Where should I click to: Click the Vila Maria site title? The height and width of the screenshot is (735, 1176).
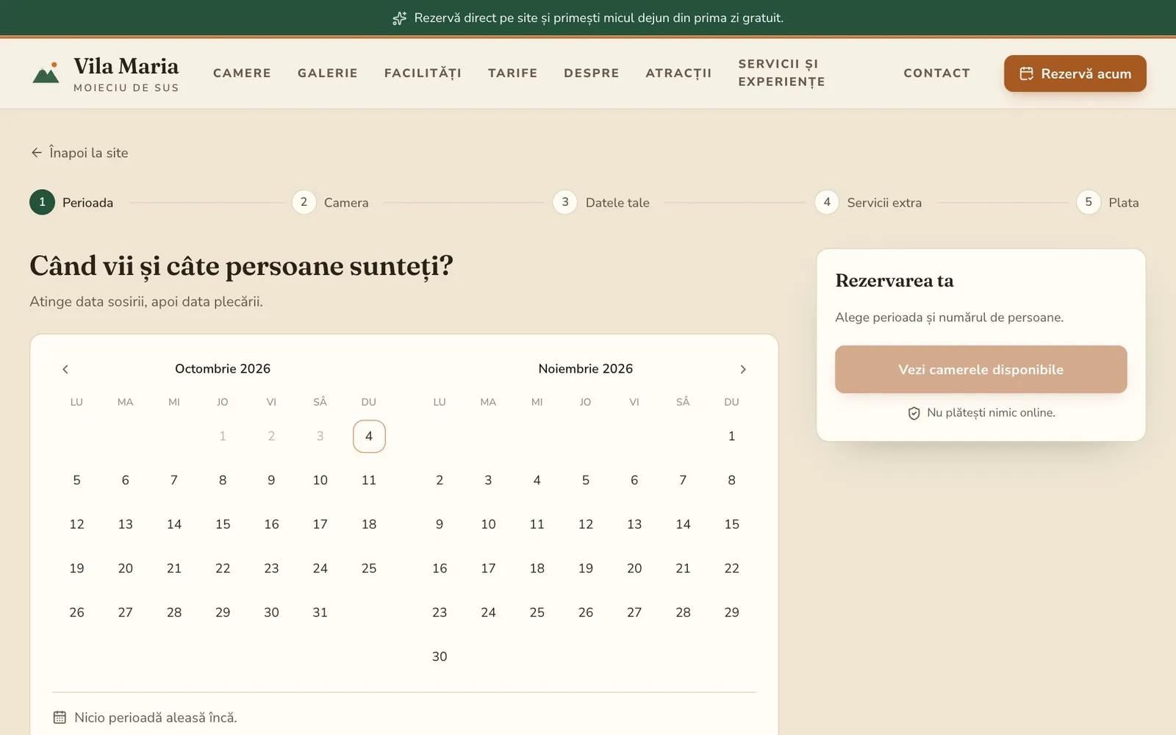126,66
